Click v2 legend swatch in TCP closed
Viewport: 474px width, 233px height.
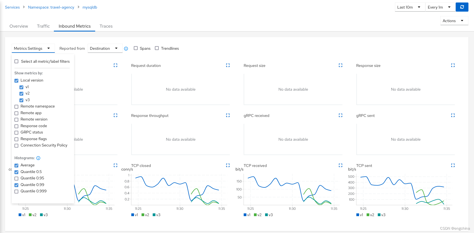pyautogui.click(x=143, y=215)
